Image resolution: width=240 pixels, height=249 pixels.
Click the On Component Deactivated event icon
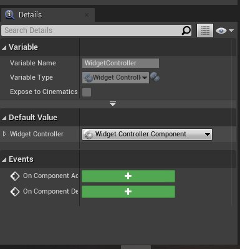coord(15,192)
